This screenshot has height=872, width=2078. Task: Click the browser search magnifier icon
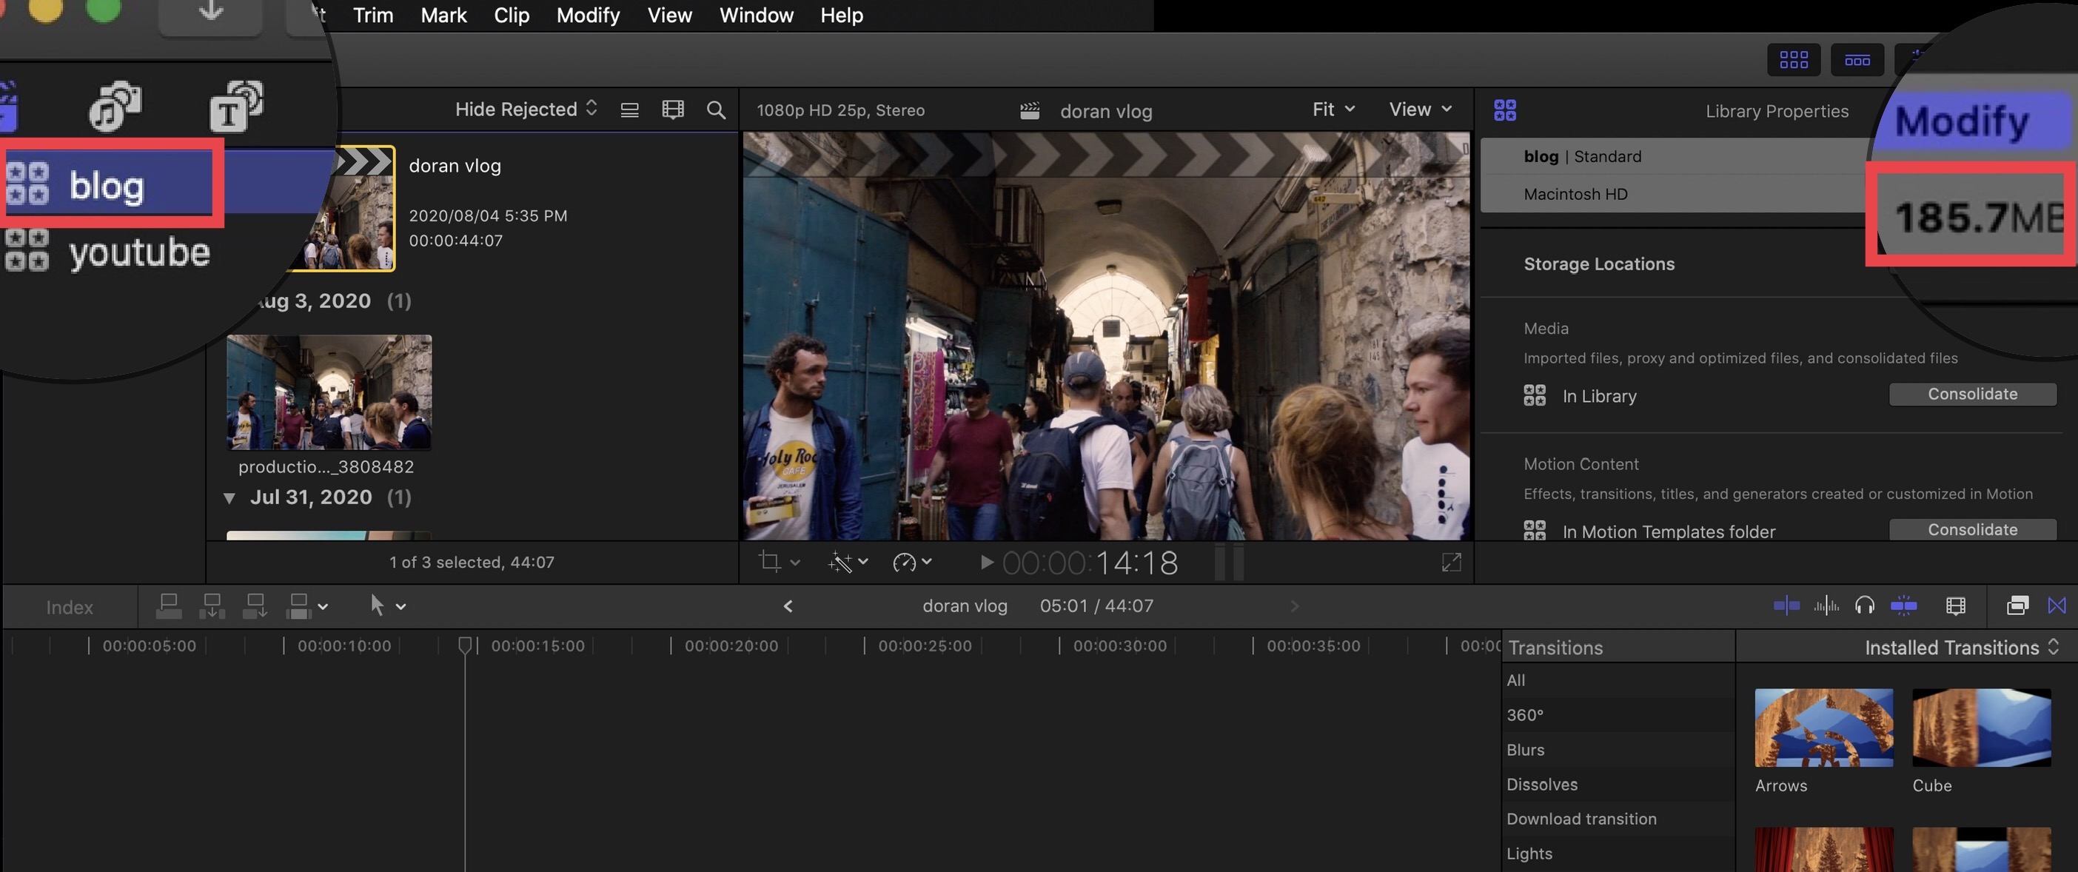716,110
